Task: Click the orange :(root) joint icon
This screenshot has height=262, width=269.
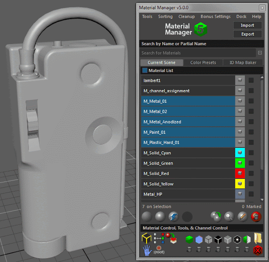Action: 159,250
